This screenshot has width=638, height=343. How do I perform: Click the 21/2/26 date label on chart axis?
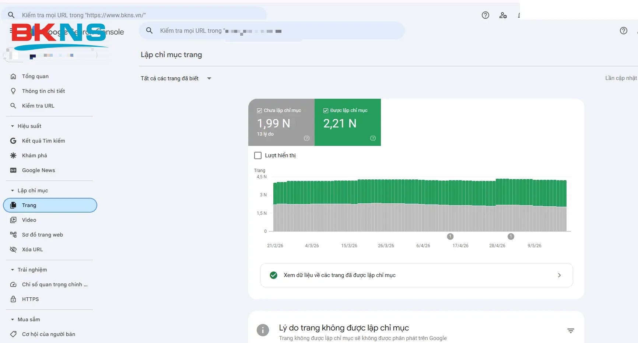(x=275, y=246)
